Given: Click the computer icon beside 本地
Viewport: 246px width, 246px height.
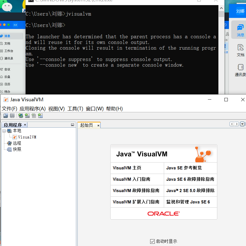Looking at the screenshot, I should coord(9,131).
